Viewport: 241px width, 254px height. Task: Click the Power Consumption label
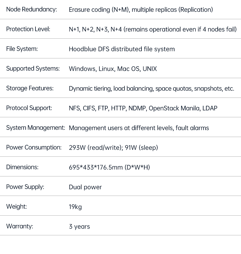pos(34,148)
